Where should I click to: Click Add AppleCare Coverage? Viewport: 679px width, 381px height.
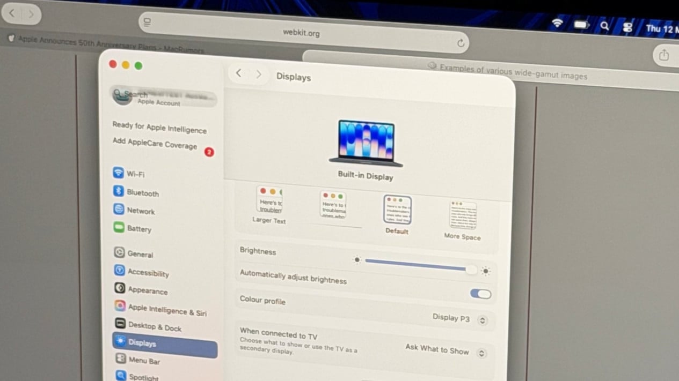[x=155, y=144]
